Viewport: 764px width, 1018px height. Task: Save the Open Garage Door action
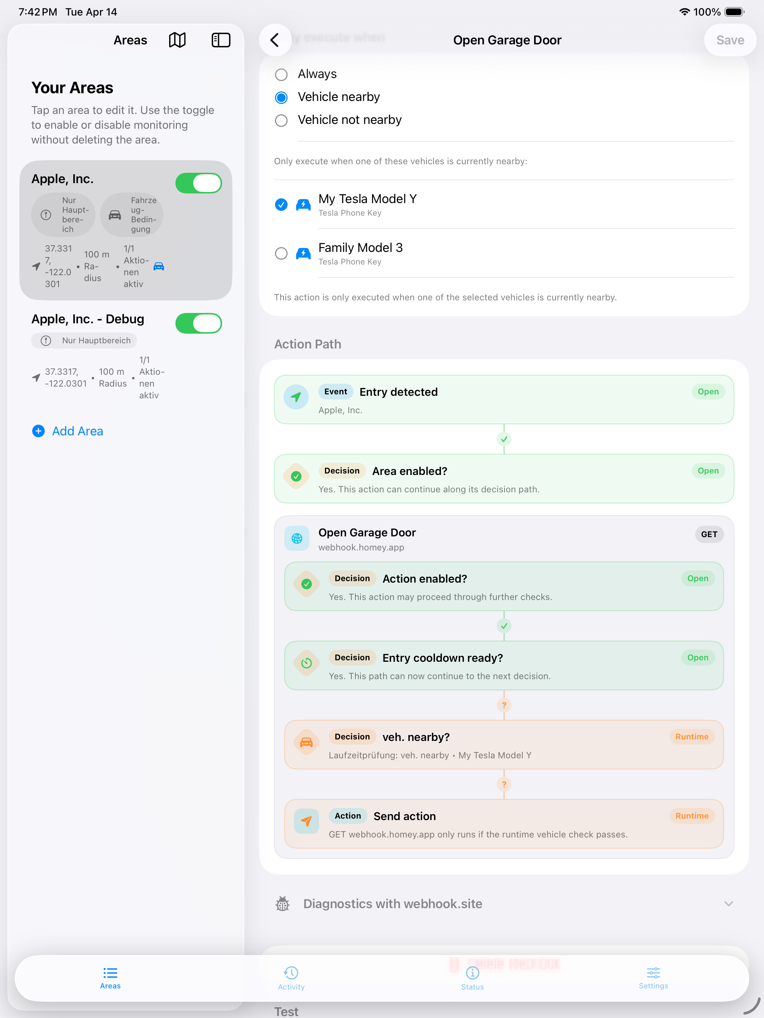pyautogui.click(x=730, y=40)
